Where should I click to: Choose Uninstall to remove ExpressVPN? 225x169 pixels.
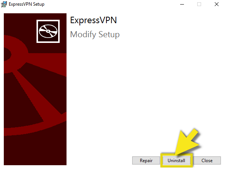click(176, 160)
